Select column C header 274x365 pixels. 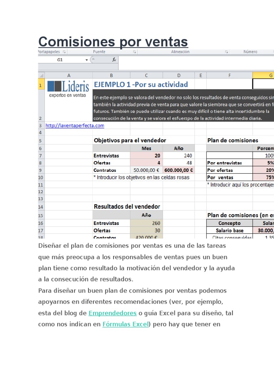coord(146,75)
